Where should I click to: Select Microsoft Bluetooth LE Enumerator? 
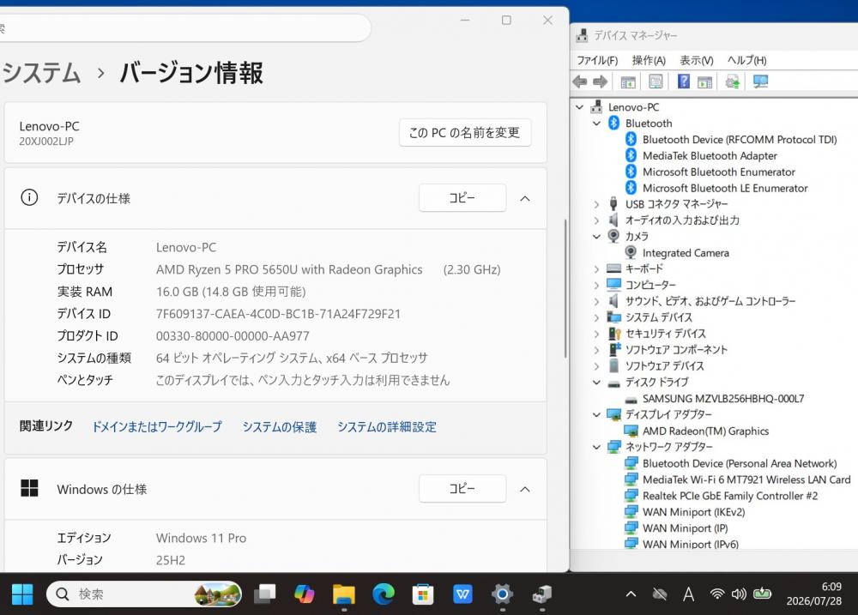click(x=725, y=188)
